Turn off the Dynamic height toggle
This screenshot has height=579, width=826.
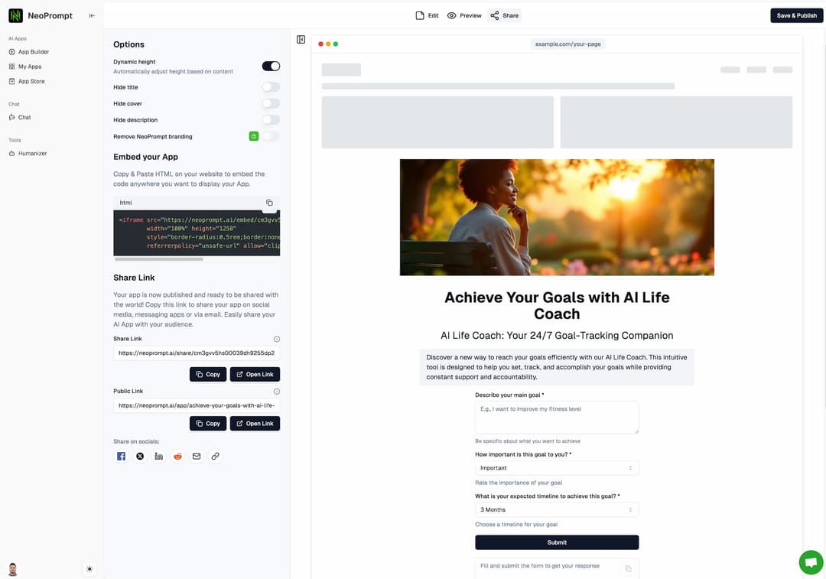[x=271, y=66]
